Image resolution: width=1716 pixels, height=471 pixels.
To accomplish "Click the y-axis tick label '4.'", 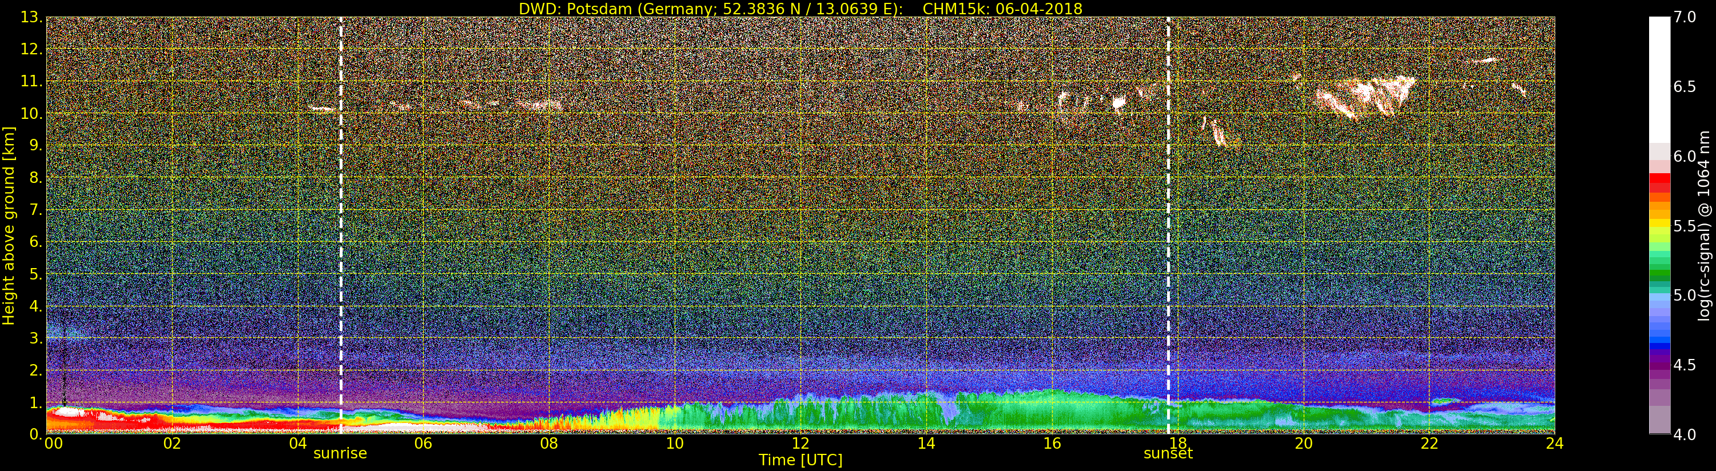I will tap(36, 306).
